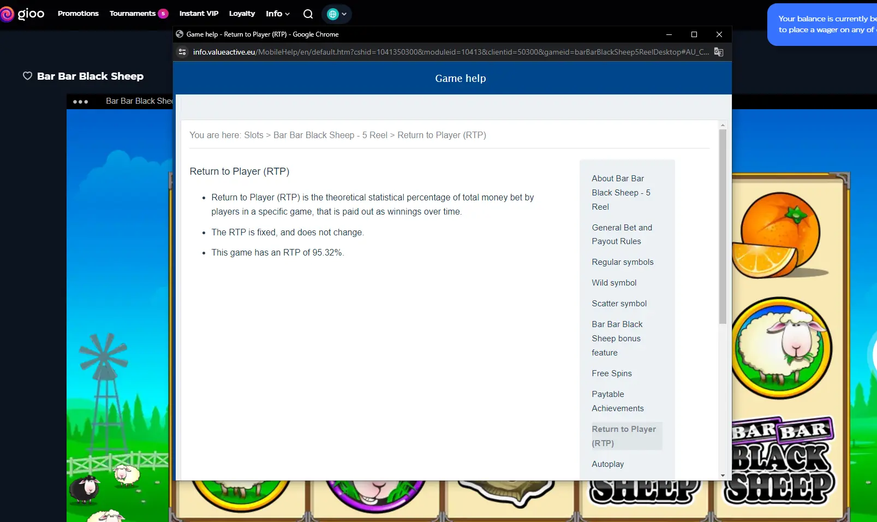
Task: Maximize the Game help Chrome window
Action: [694, 34]
